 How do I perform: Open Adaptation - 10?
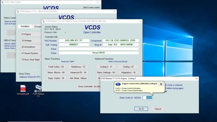click(x=128, y=73)
